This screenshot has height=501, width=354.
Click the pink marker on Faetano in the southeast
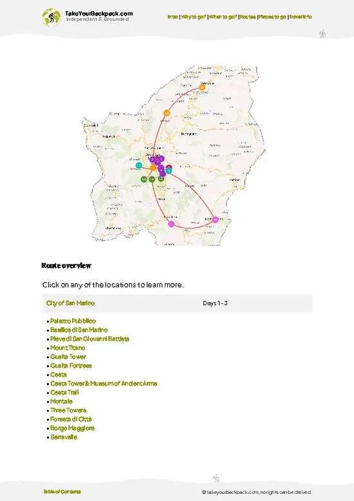tap(216, 220)
